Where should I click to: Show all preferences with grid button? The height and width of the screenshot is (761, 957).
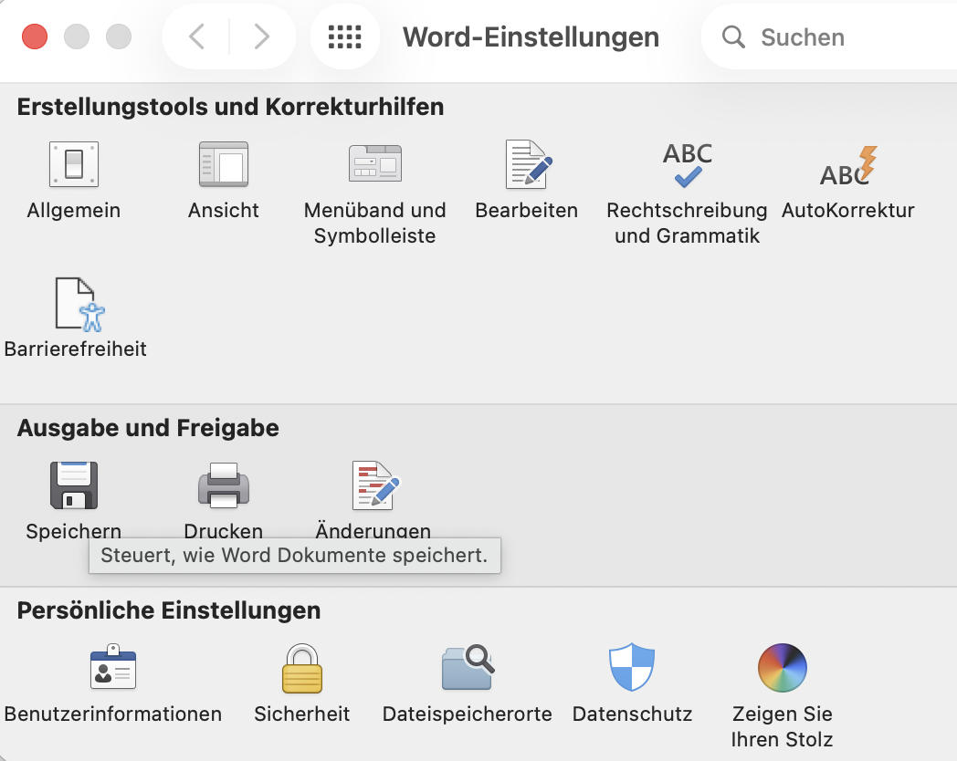(344, 36)
